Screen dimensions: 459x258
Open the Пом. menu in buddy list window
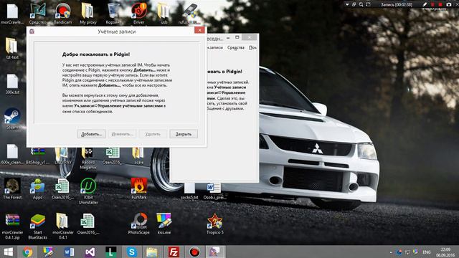tap(252, 47)
